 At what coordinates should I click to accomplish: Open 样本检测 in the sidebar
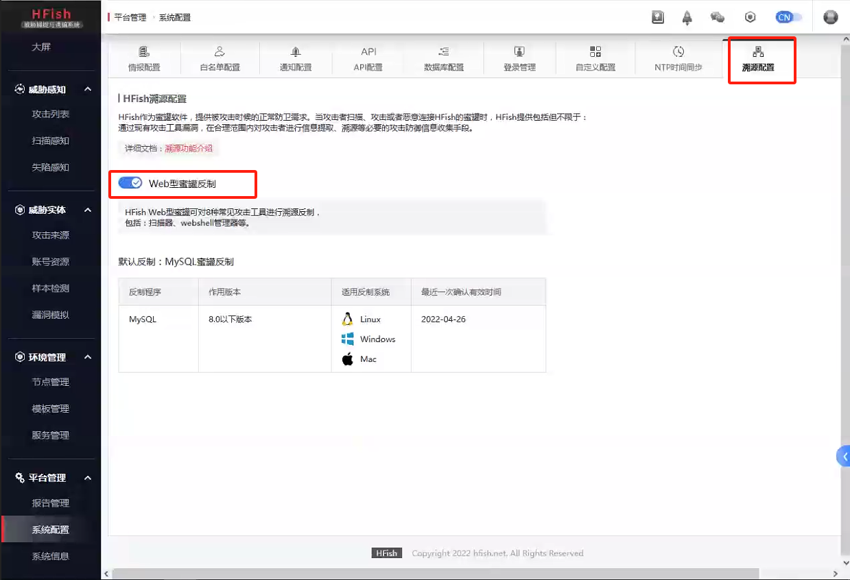coord(51,289)
